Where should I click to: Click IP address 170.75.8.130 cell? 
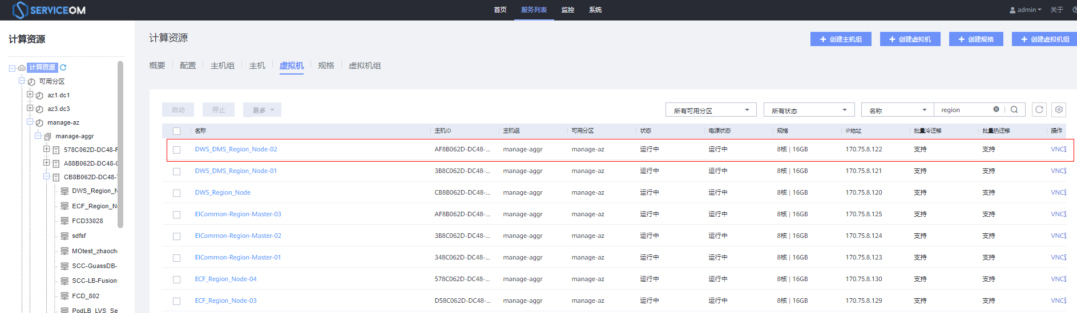coord(864,279)
